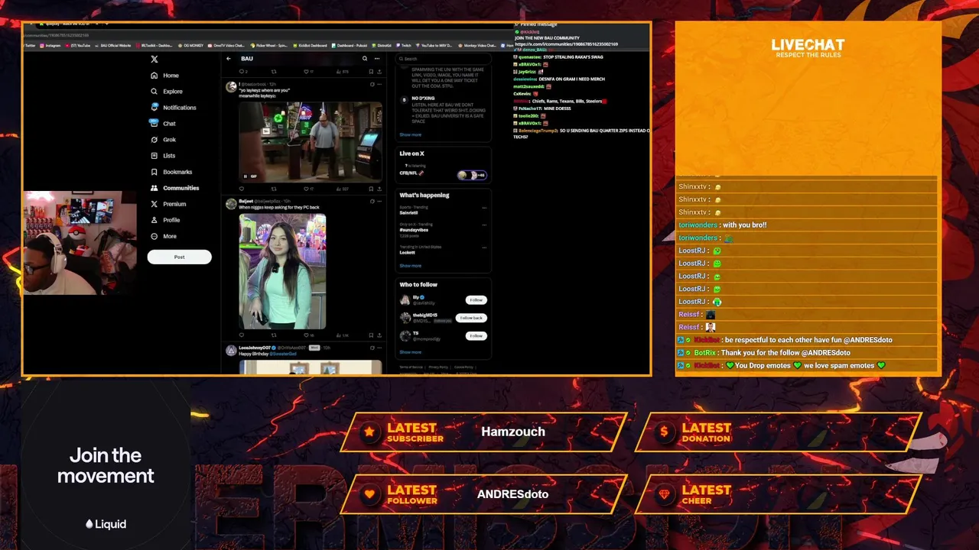Open Communities in the X sidebar
The image size is (979, 550).
point(175,188)
